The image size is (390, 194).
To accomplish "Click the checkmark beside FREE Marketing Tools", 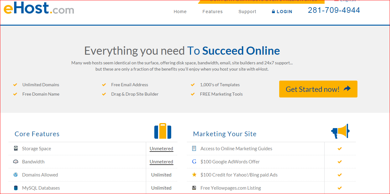I will click(x=193, y=94).
